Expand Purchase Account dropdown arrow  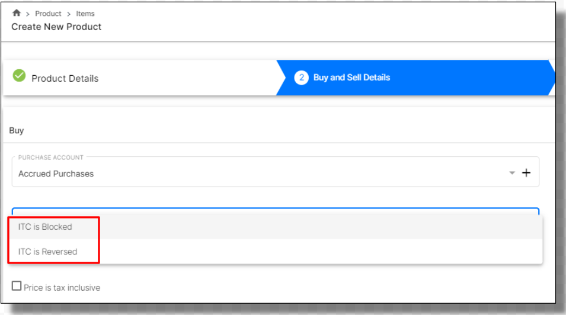point(512,173)
